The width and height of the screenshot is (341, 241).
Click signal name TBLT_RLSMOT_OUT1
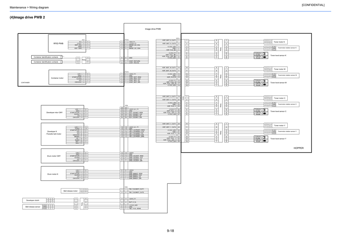(136, 189)
